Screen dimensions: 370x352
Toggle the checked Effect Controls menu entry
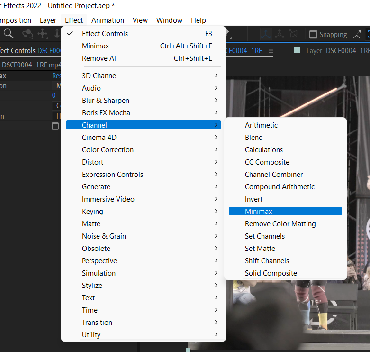click(x=105, y=34)
